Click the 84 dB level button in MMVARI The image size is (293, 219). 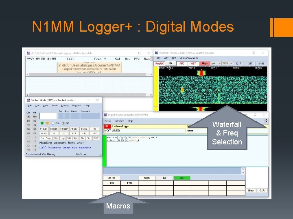(261, 64)
